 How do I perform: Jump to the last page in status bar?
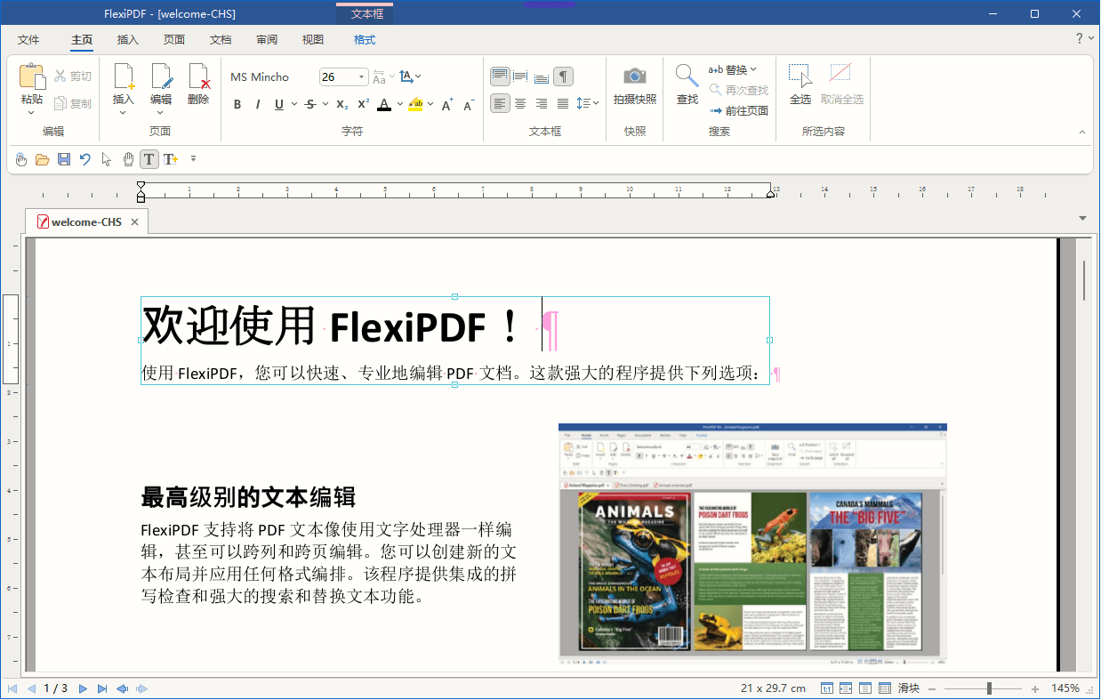pos(102,688)
